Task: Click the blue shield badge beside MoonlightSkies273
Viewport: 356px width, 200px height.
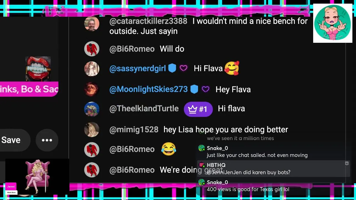Action: (x=194, y=89)
